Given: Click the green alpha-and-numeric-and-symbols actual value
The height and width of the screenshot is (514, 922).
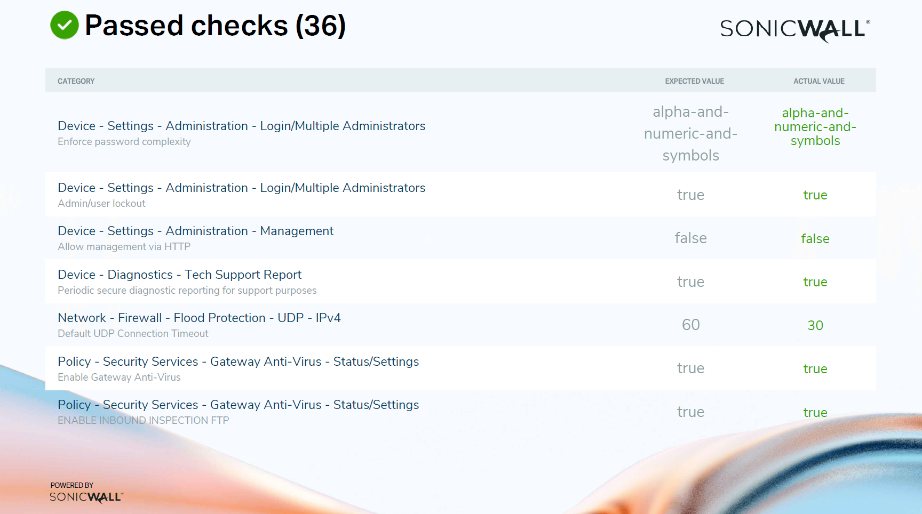Looking at the screenshot, I should click(x=815, y=127).
